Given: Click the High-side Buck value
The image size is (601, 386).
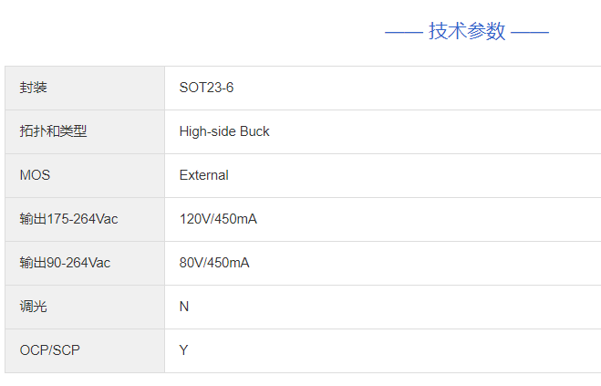Looking at the screenshot, I should pos(224,131).
